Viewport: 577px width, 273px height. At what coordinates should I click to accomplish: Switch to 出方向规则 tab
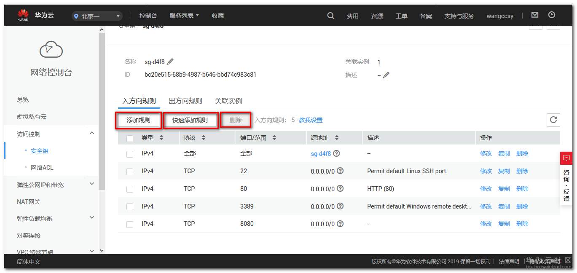coord(185,101)
